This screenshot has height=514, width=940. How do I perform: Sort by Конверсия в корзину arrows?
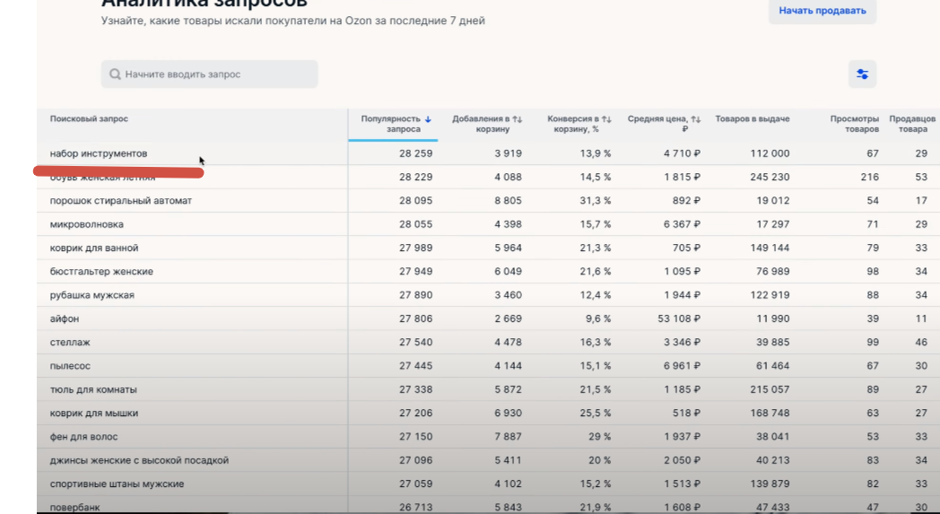point(606,119)
